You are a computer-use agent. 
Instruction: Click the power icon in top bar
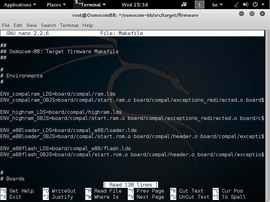(x=255, y=4)
